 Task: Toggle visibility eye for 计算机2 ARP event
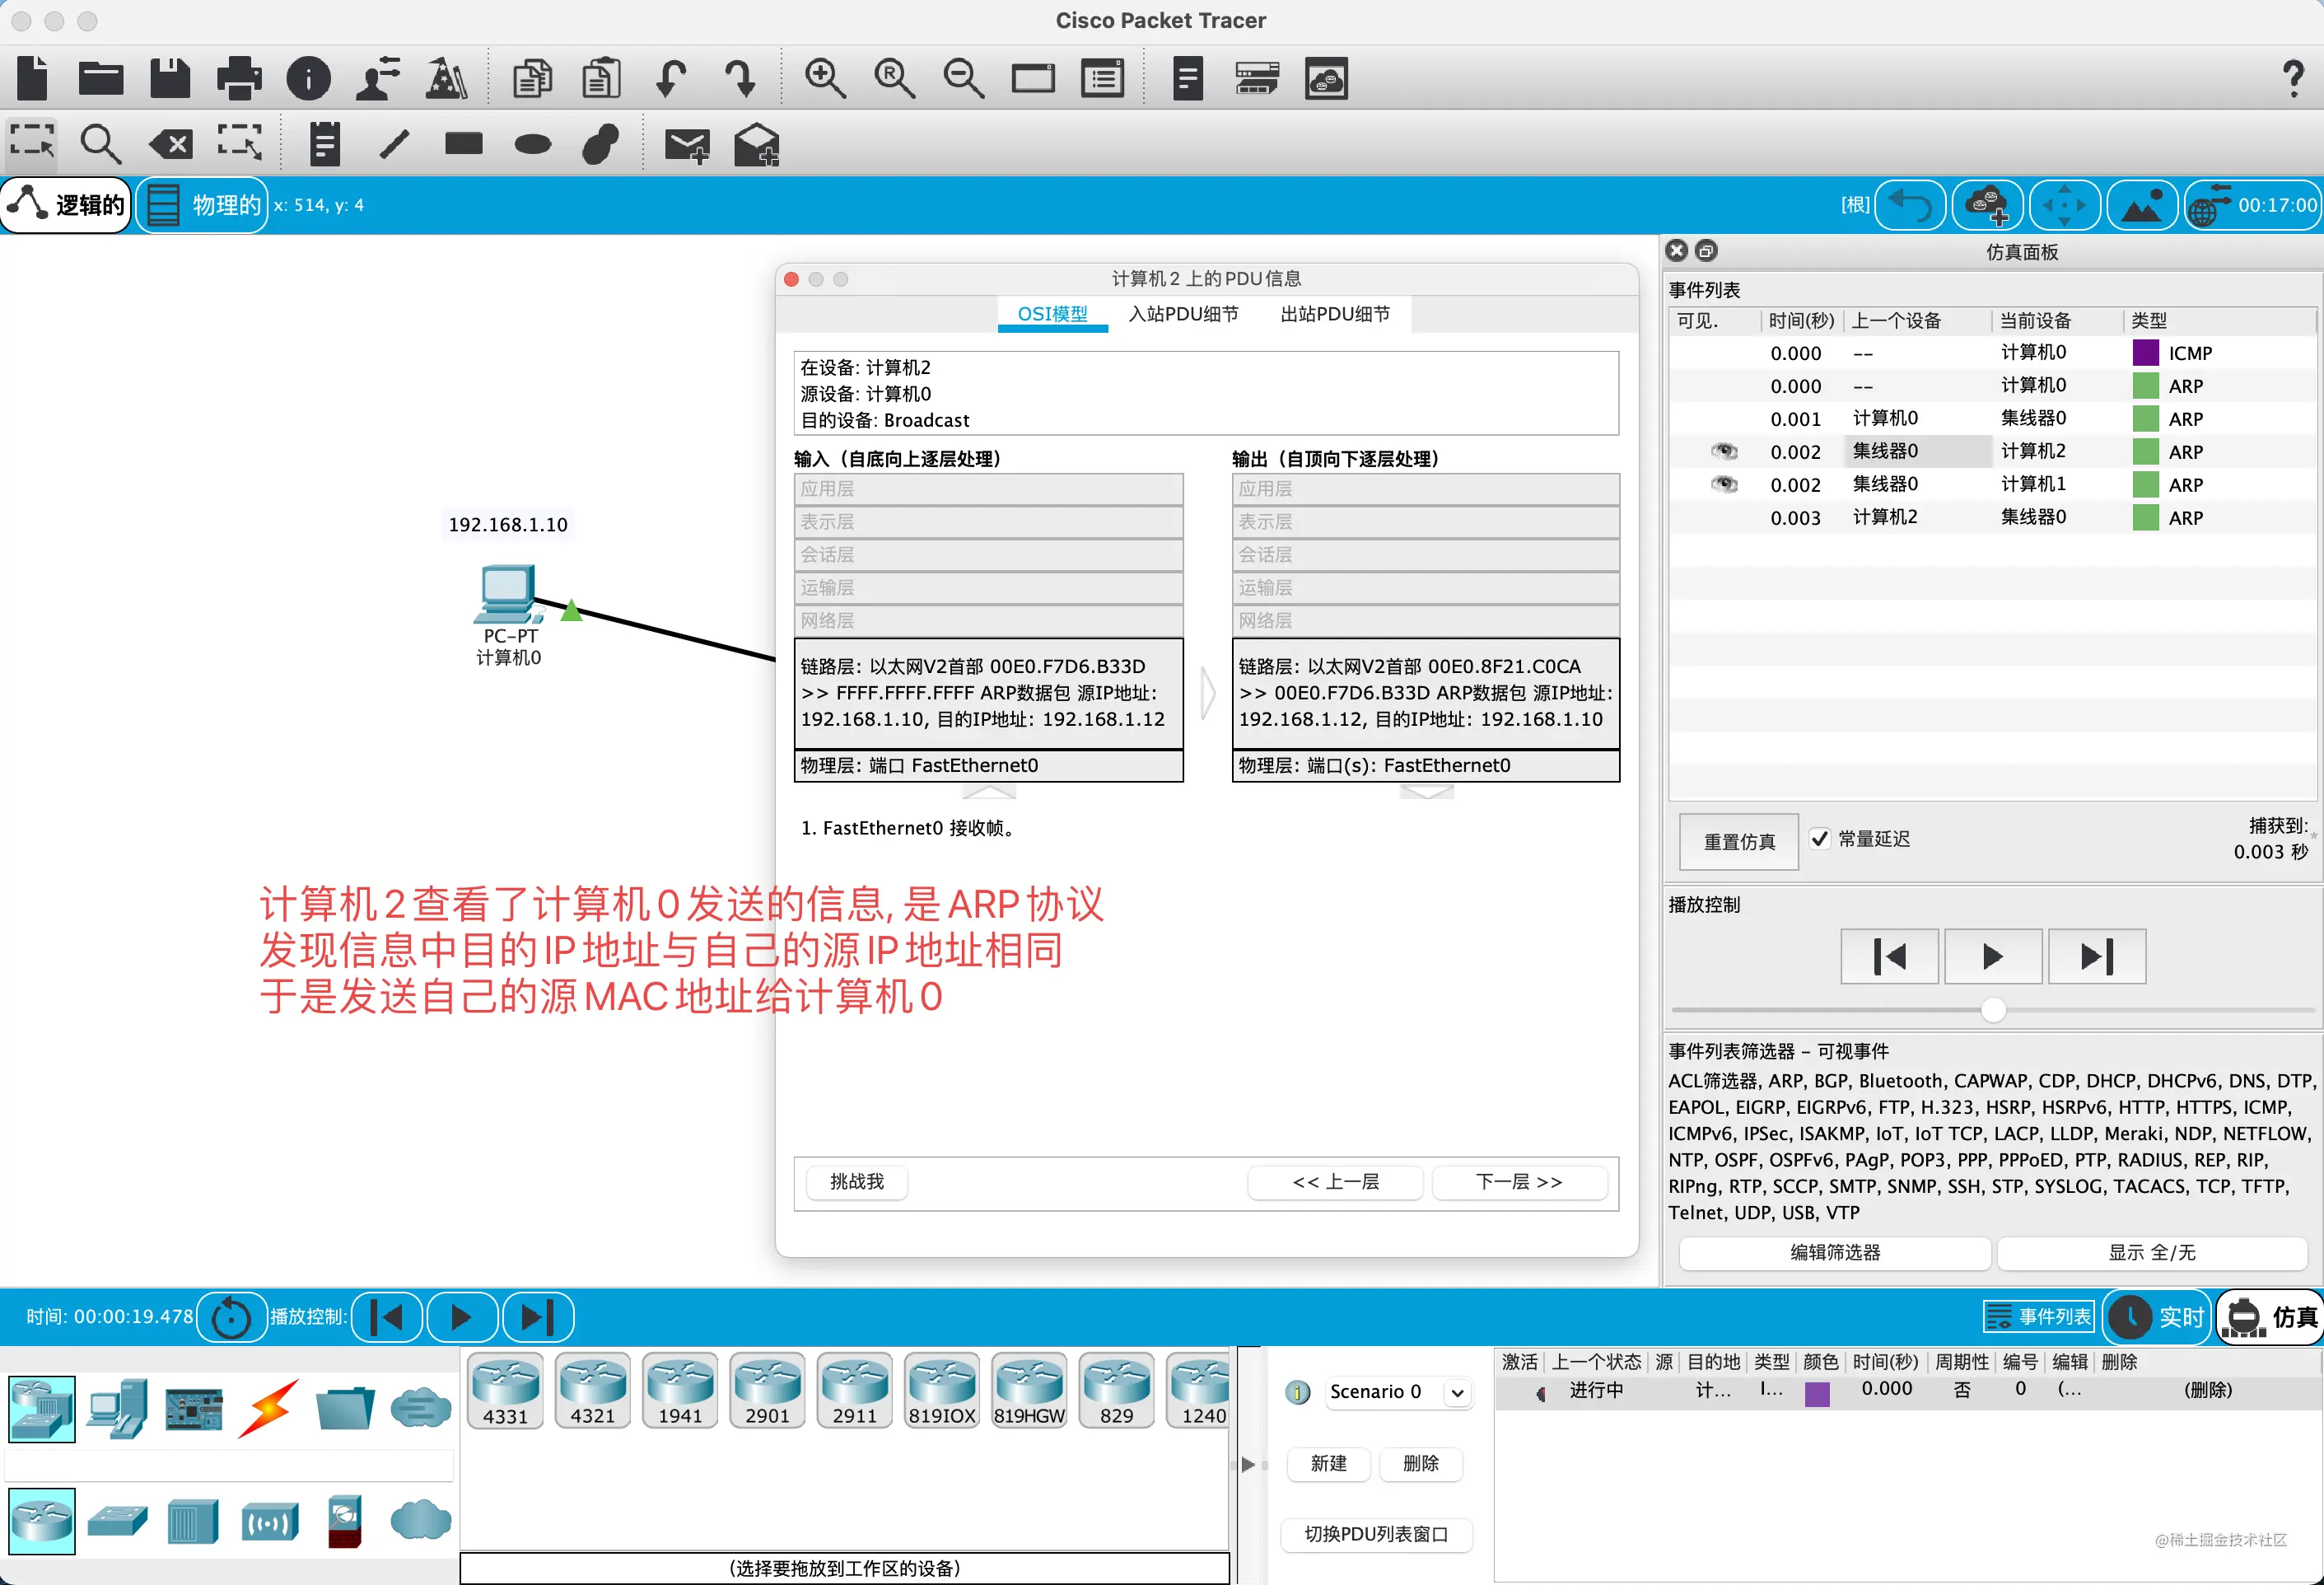(1724, 451)
